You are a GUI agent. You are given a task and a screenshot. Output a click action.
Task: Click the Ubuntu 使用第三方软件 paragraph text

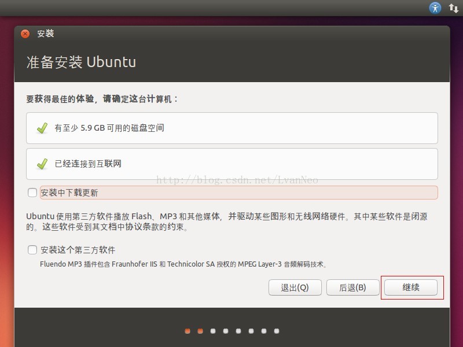227,222
